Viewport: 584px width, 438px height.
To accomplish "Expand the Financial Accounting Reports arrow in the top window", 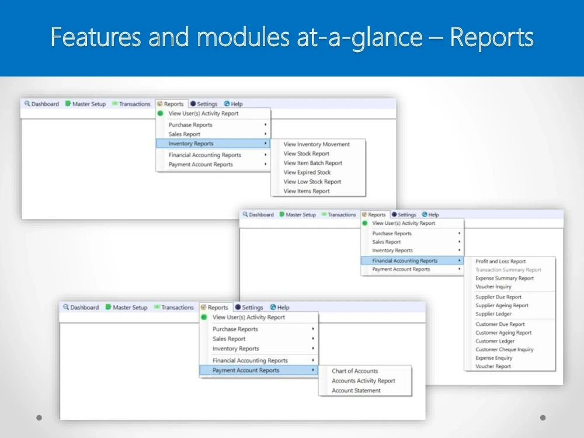I will [266, 155].
